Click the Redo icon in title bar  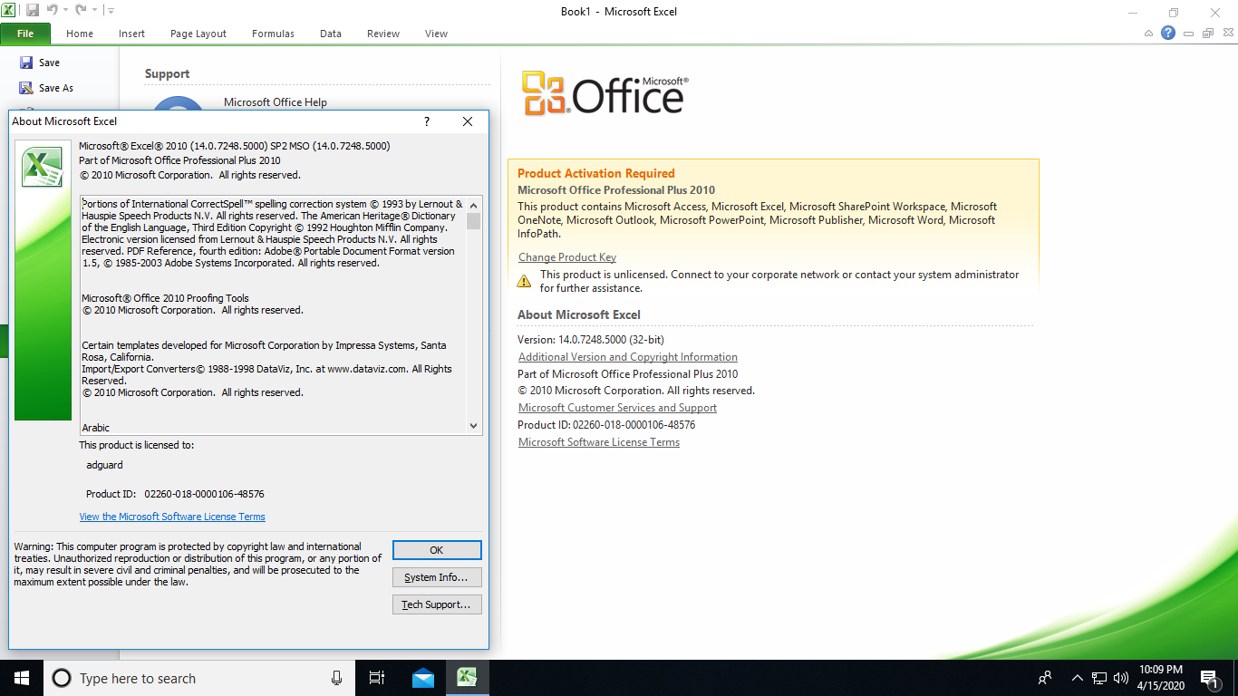(80, 10)
